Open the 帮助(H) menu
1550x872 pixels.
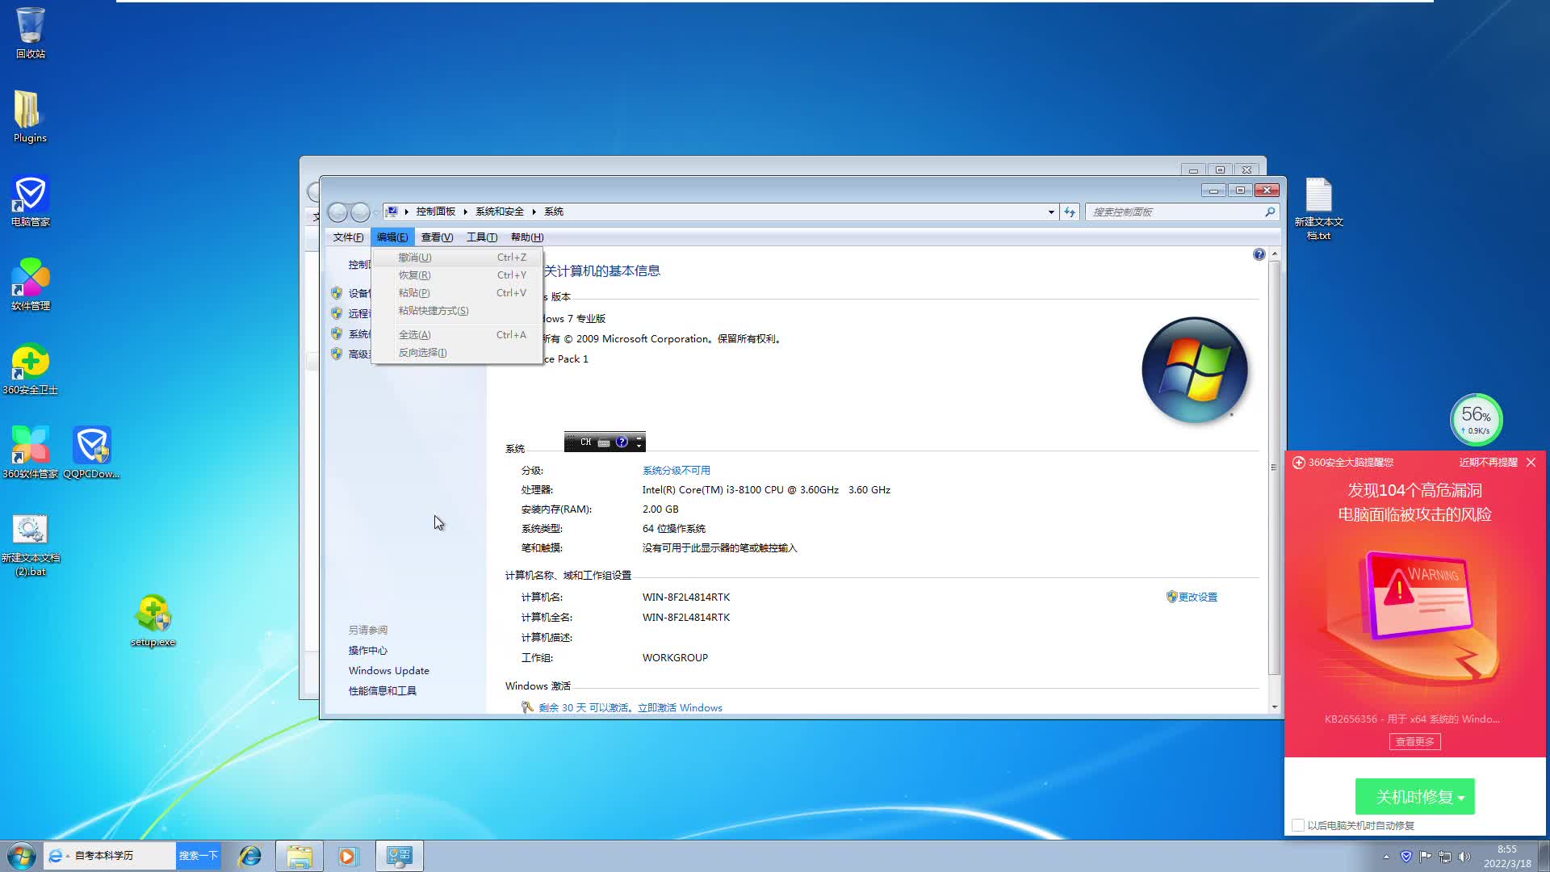point(527,237)
